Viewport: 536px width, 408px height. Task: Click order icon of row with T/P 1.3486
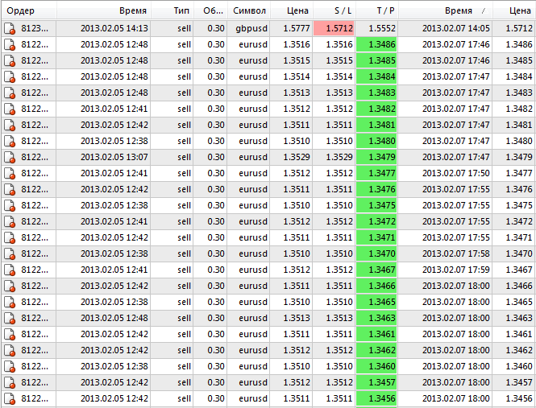[10, 45]
